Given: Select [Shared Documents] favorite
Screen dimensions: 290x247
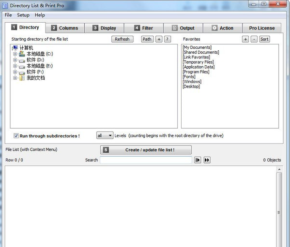Looking at the screenshot, I should click(201, 52).
